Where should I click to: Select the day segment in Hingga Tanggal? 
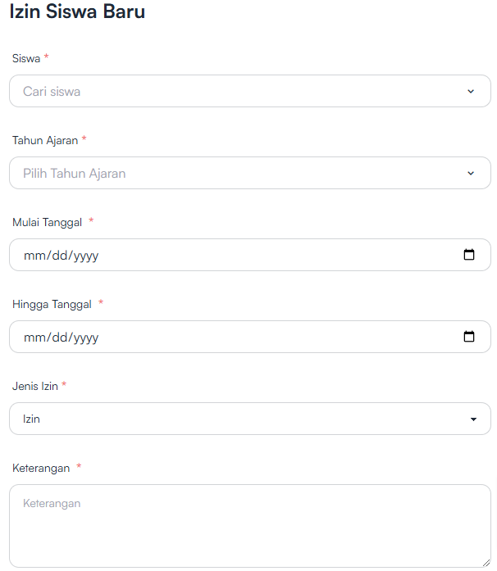pos(60,338)
